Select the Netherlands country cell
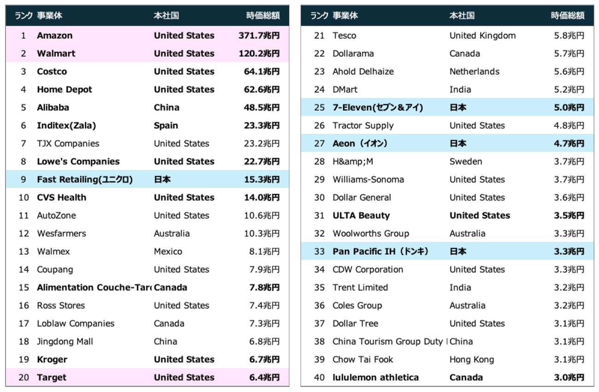 474,71
